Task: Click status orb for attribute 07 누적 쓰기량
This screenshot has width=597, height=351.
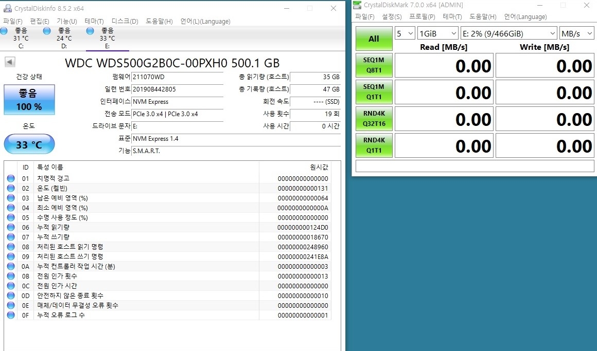Action: (x=11, y=237)
